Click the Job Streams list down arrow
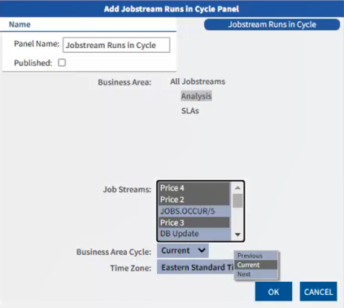 [x=237, y=235]
